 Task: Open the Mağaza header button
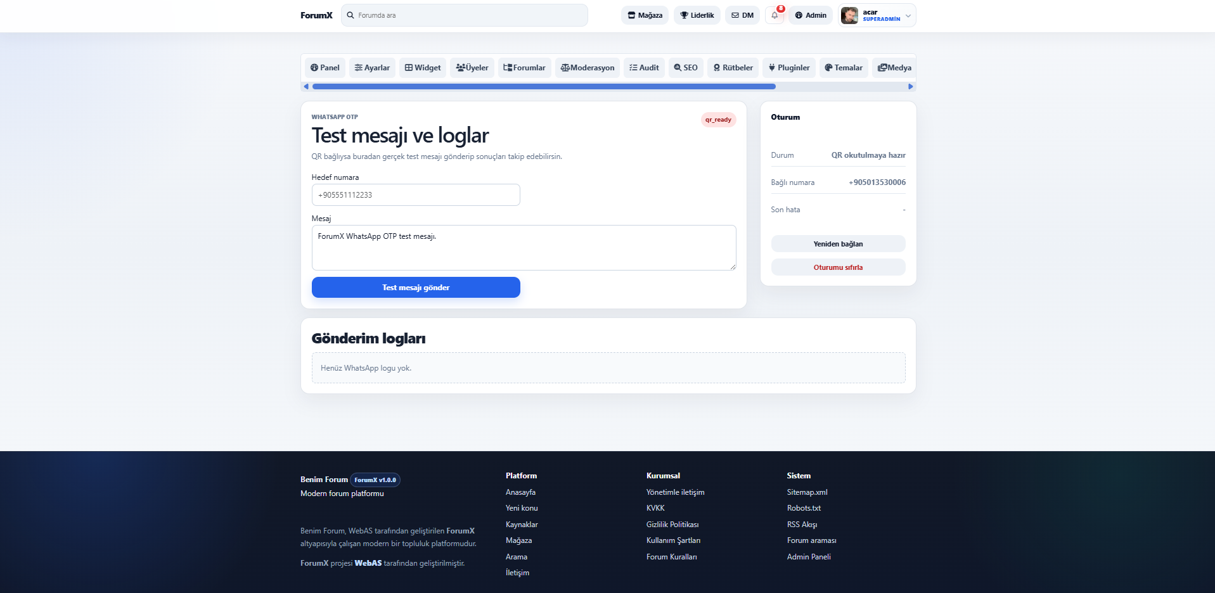tap(645, 15)
